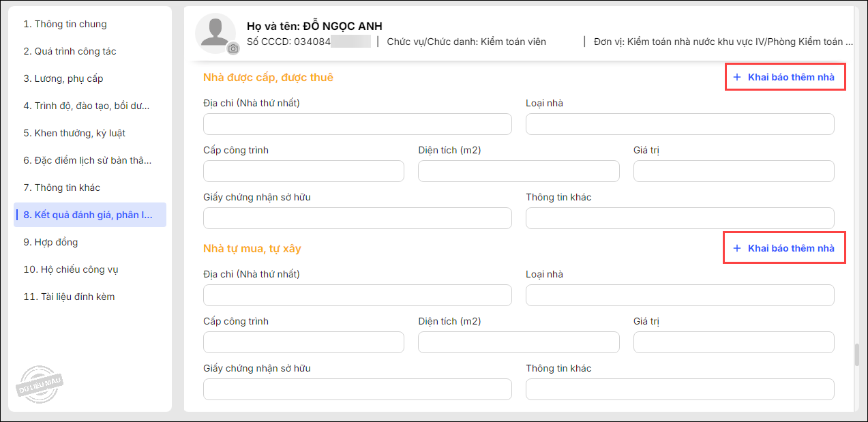This screenshot has height=422, width=868.
Task: Click 'Diện tích (m2)' field in Nhà được cấp, được thuê
Action: click(518, 171)
